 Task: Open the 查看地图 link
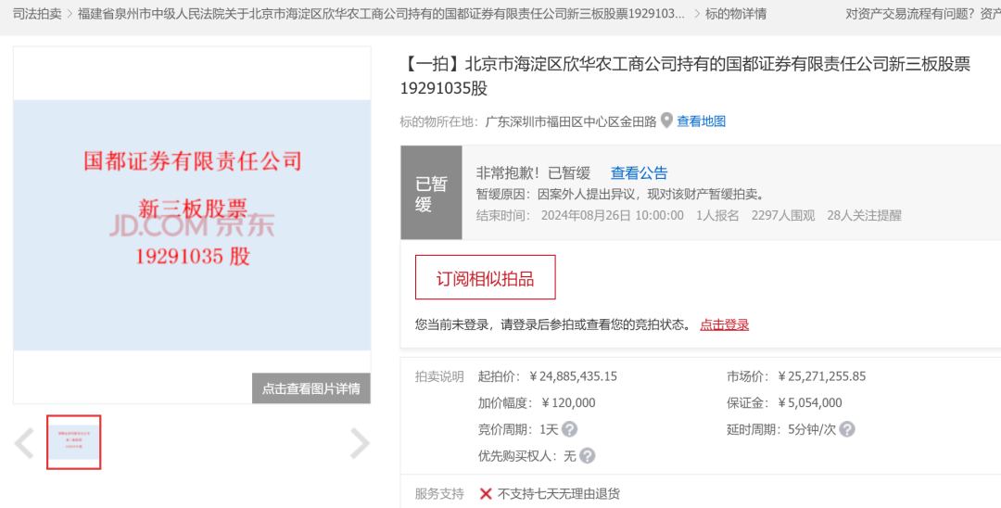pyautogui.click(x=701, y=121)
